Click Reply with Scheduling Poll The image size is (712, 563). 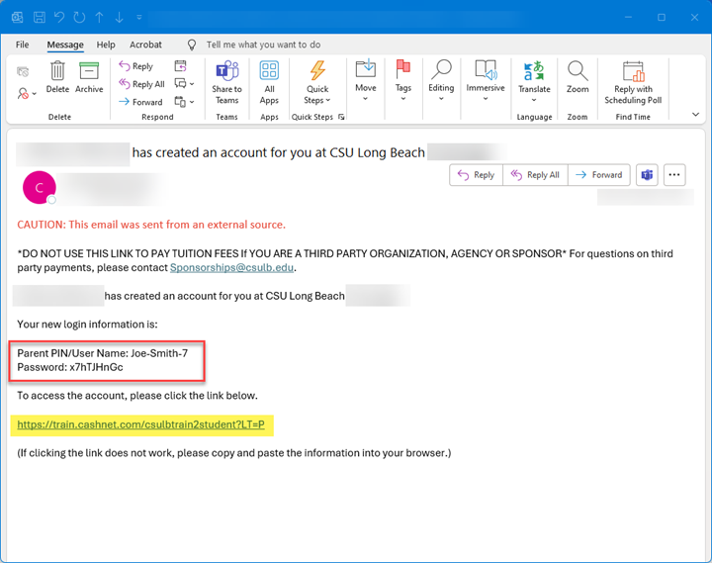(633, 82)
